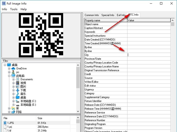The width and height of the screenshot is (177, 132).
Task: Collapse the 桌面 root tree node
Action: [x=5, y=65]
